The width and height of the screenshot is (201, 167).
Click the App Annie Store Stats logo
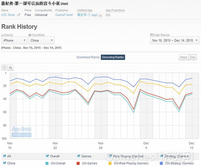tap(22, 132)
